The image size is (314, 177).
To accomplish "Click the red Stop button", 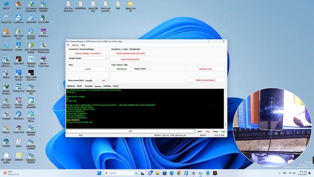I will [208, 131].
